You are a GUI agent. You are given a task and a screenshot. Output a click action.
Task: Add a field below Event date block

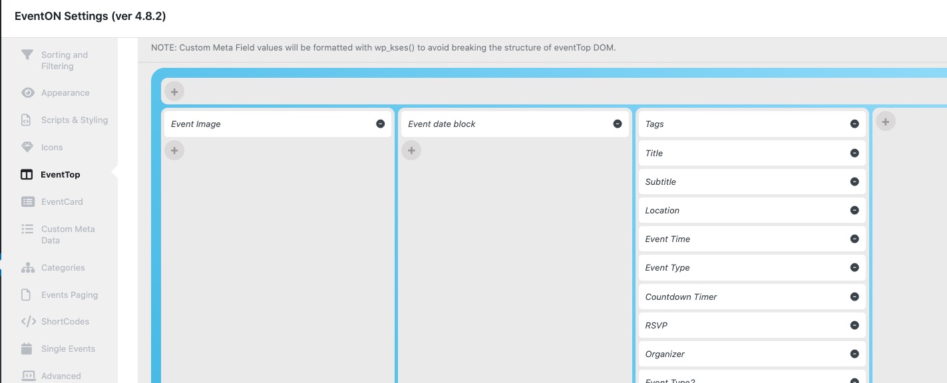coord(411,151)
